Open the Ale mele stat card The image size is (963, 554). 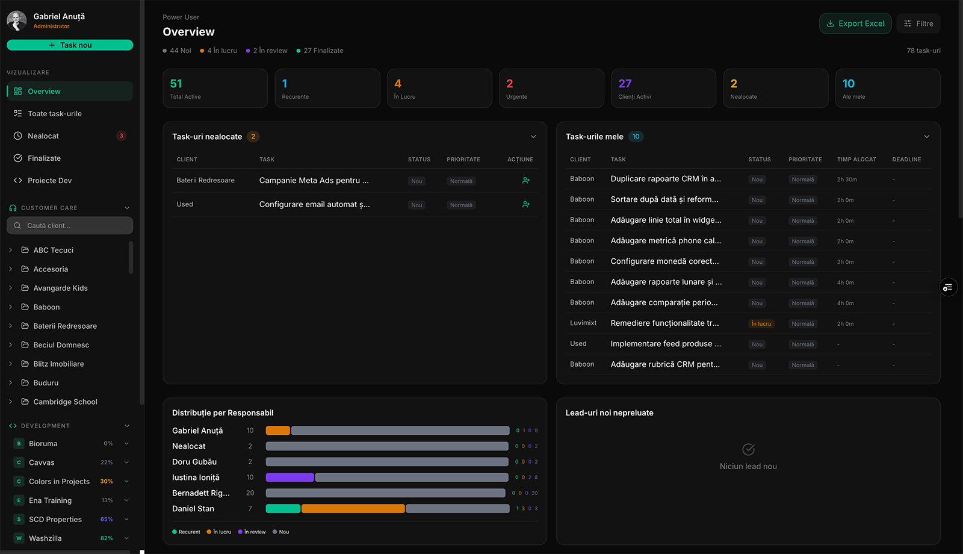point(888,89)
